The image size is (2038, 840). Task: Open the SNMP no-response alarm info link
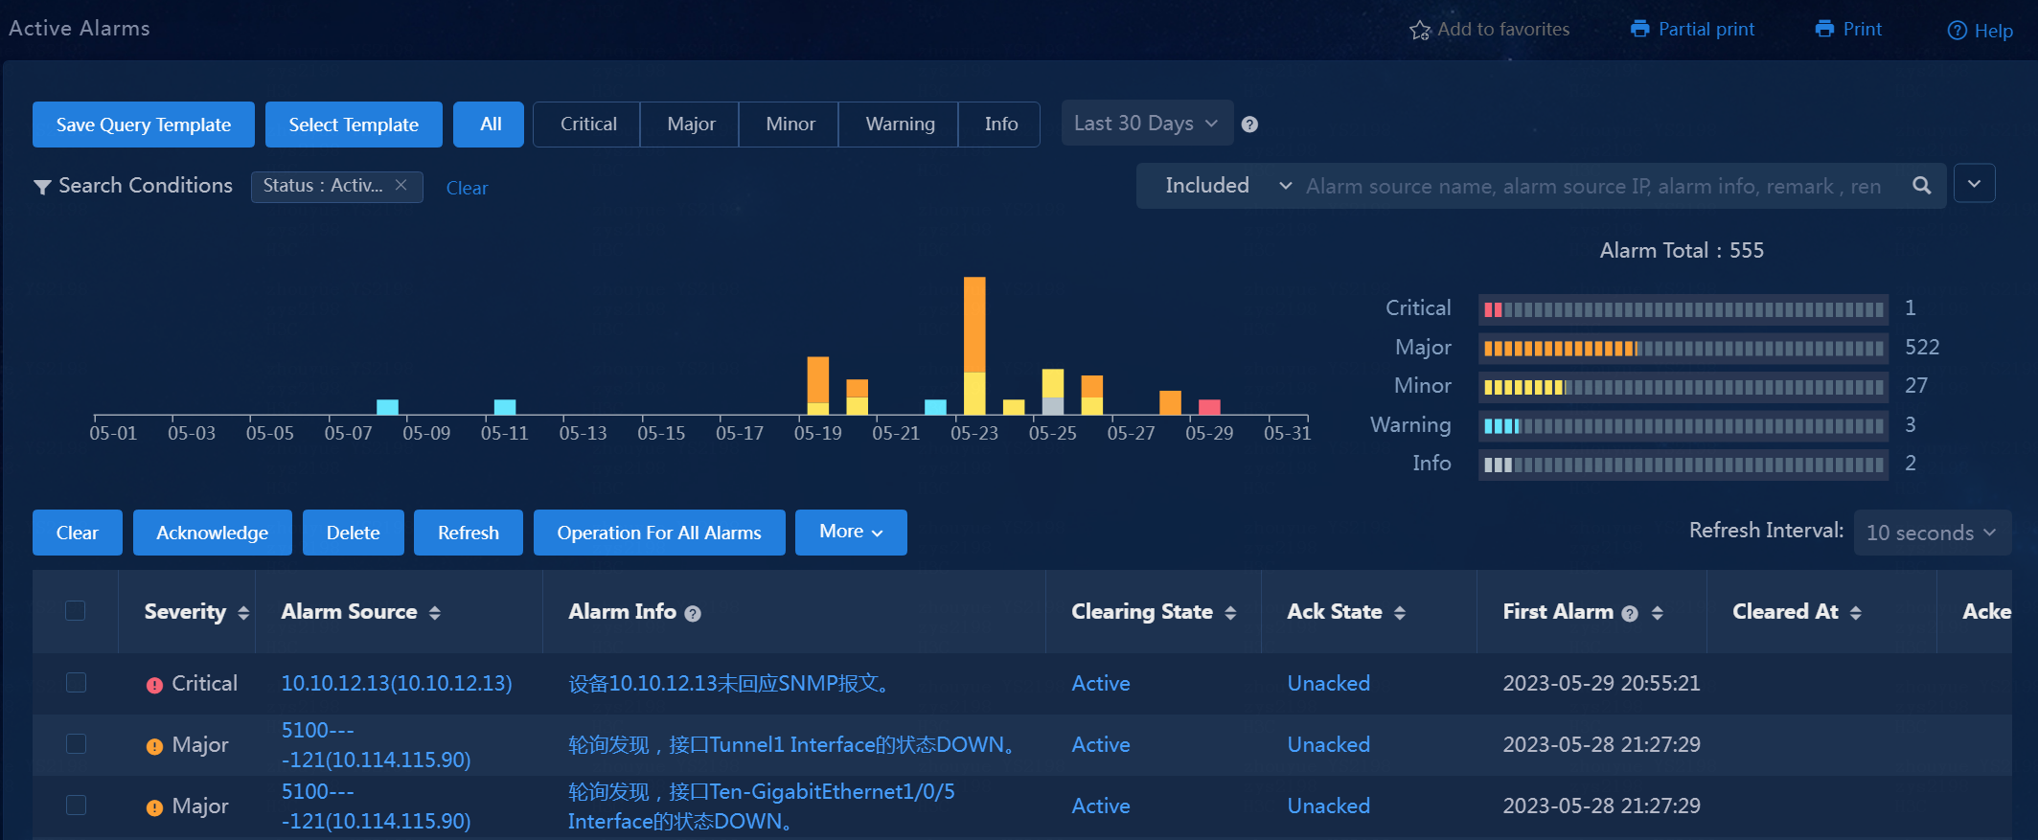pyautogui.click(x=729, y=683)
